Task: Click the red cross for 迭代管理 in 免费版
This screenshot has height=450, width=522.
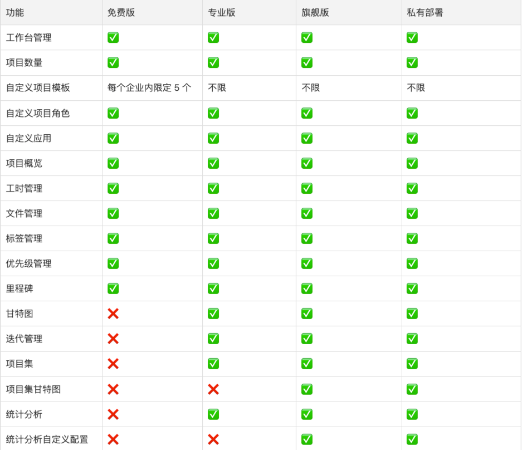Action: [113, 339]
